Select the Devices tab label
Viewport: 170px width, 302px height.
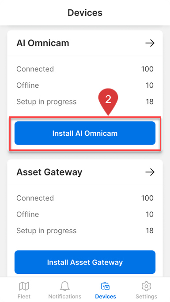[106, 296]
